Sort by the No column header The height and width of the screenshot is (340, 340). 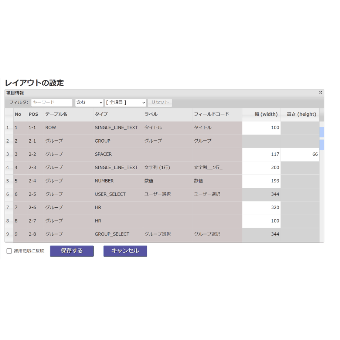(x=20, y=115)
